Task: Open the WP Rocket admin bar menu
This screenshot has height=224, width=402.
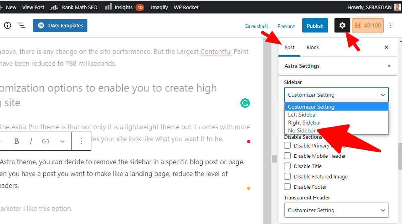Action: click(186, 8)
